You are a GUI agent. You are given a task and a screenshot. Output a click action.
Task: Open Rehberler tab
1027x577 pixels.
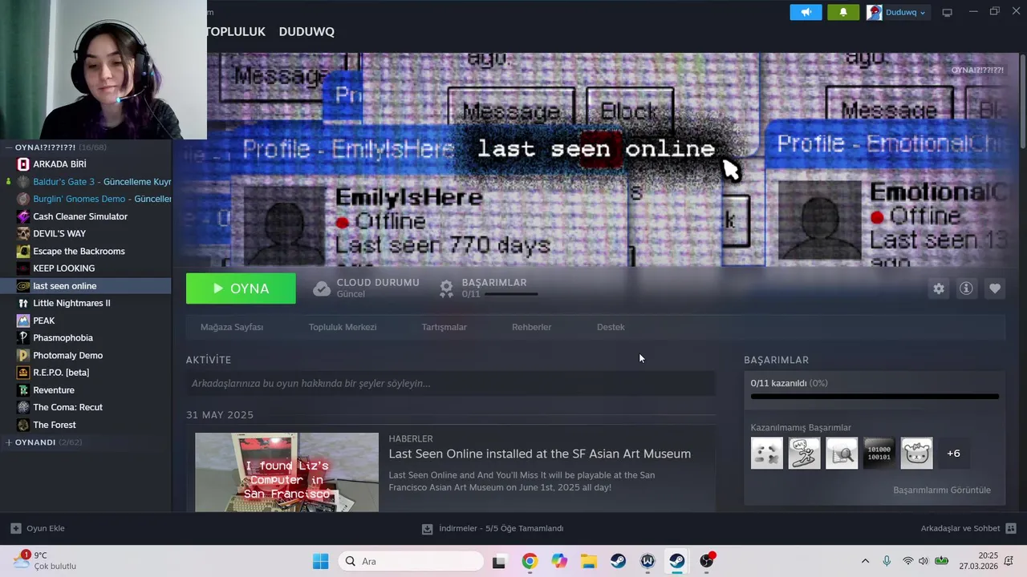click(x=531, y=327)
